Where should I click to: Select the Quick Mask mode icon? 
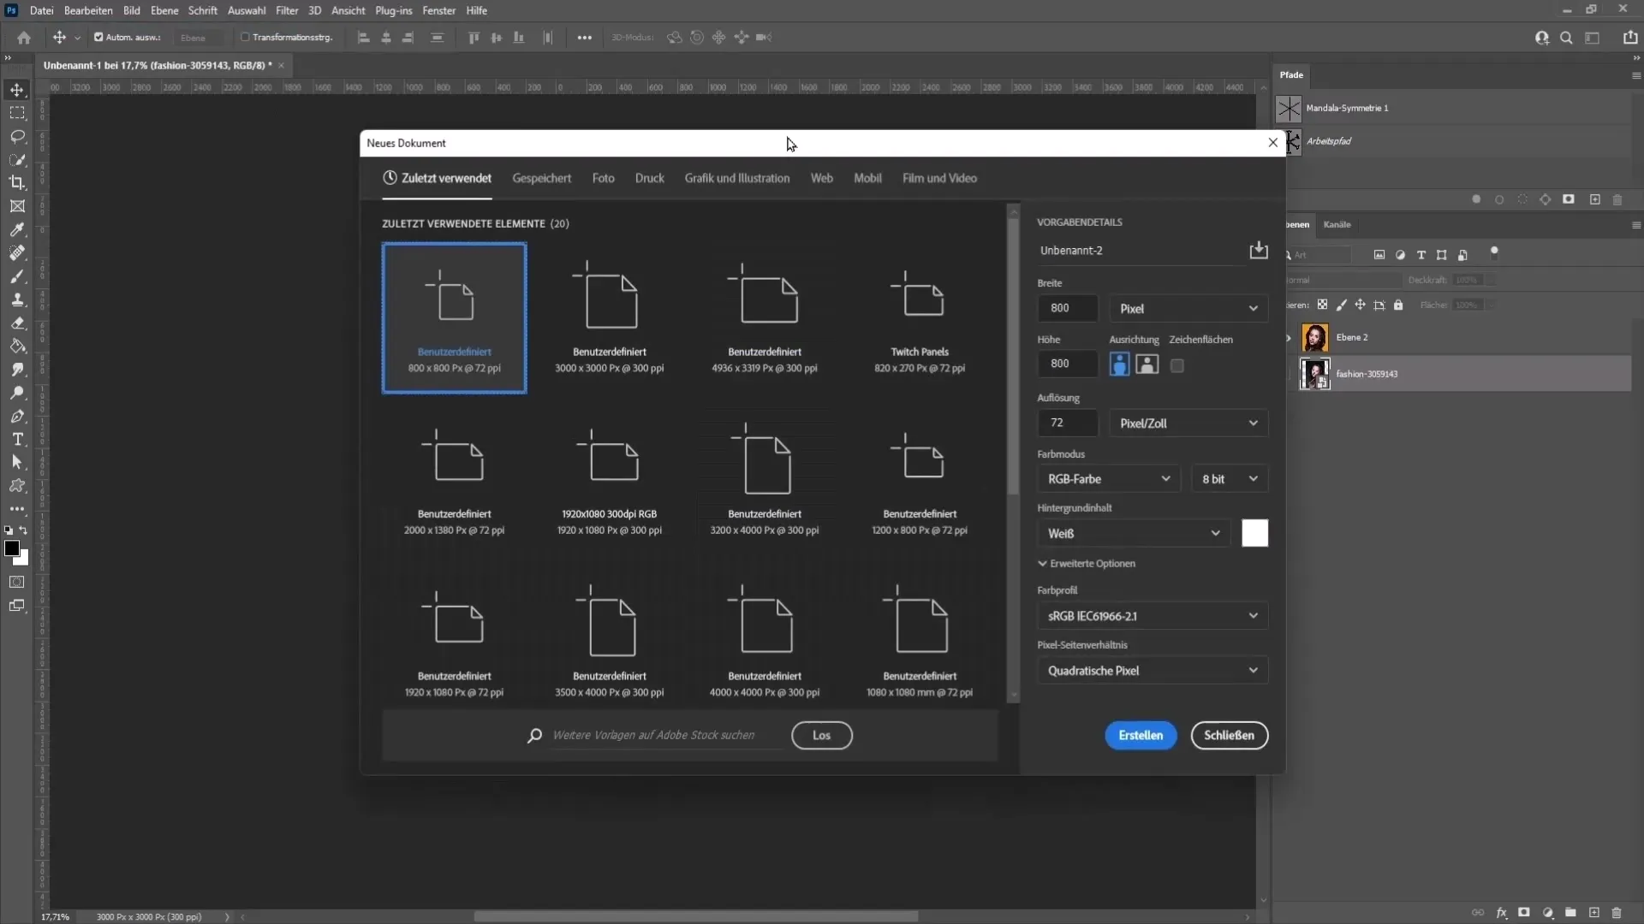(17, 582)
